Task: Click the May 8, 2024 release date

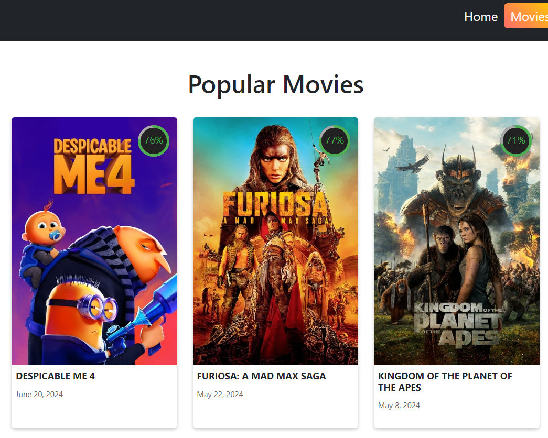Action: 399,406
